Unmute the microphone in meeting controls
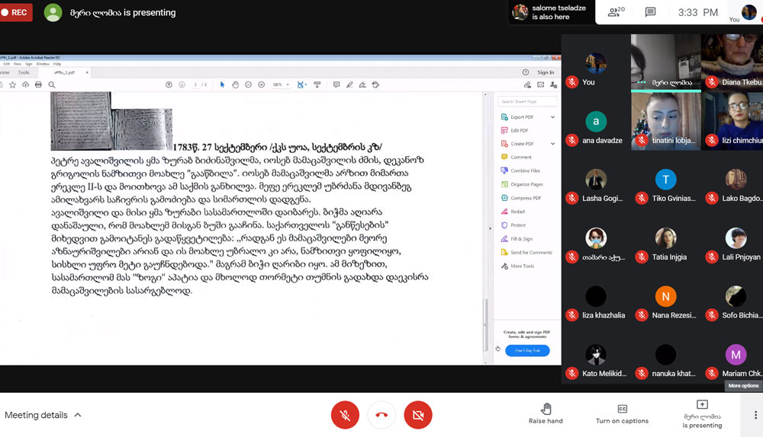 click(345, 415)
